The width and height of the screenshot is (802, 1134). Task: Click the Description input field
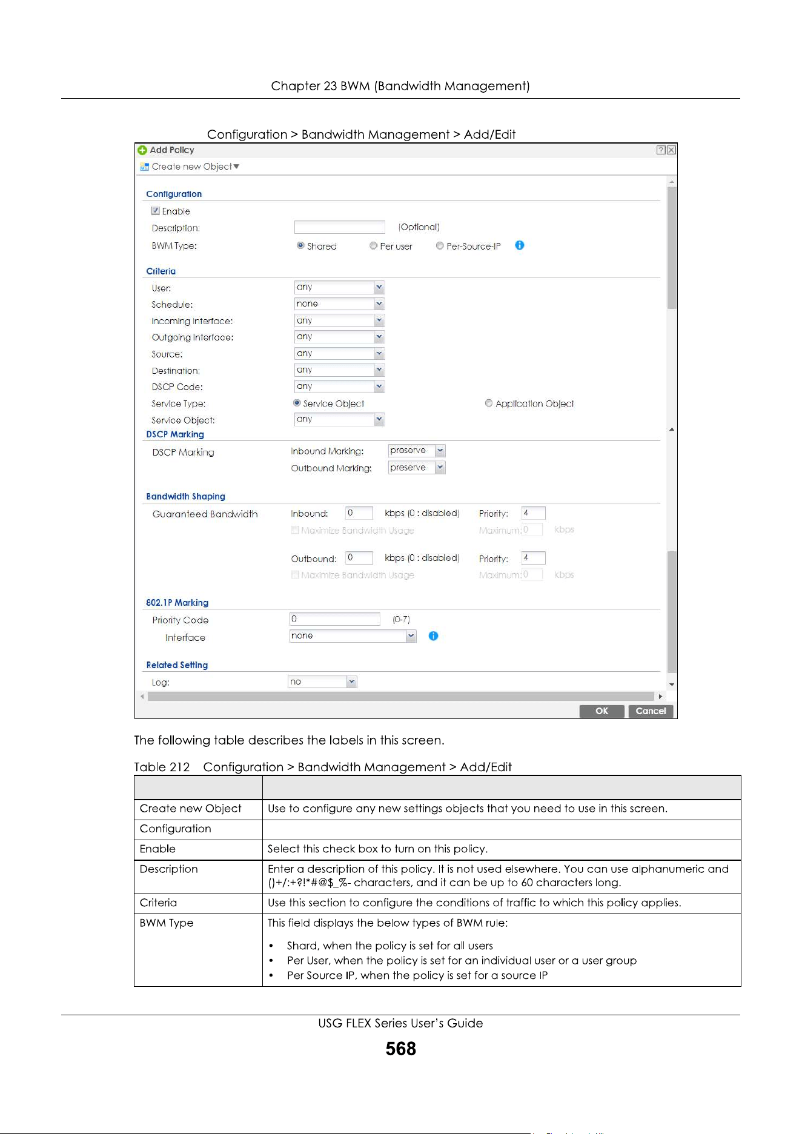[x=339, y=227]
